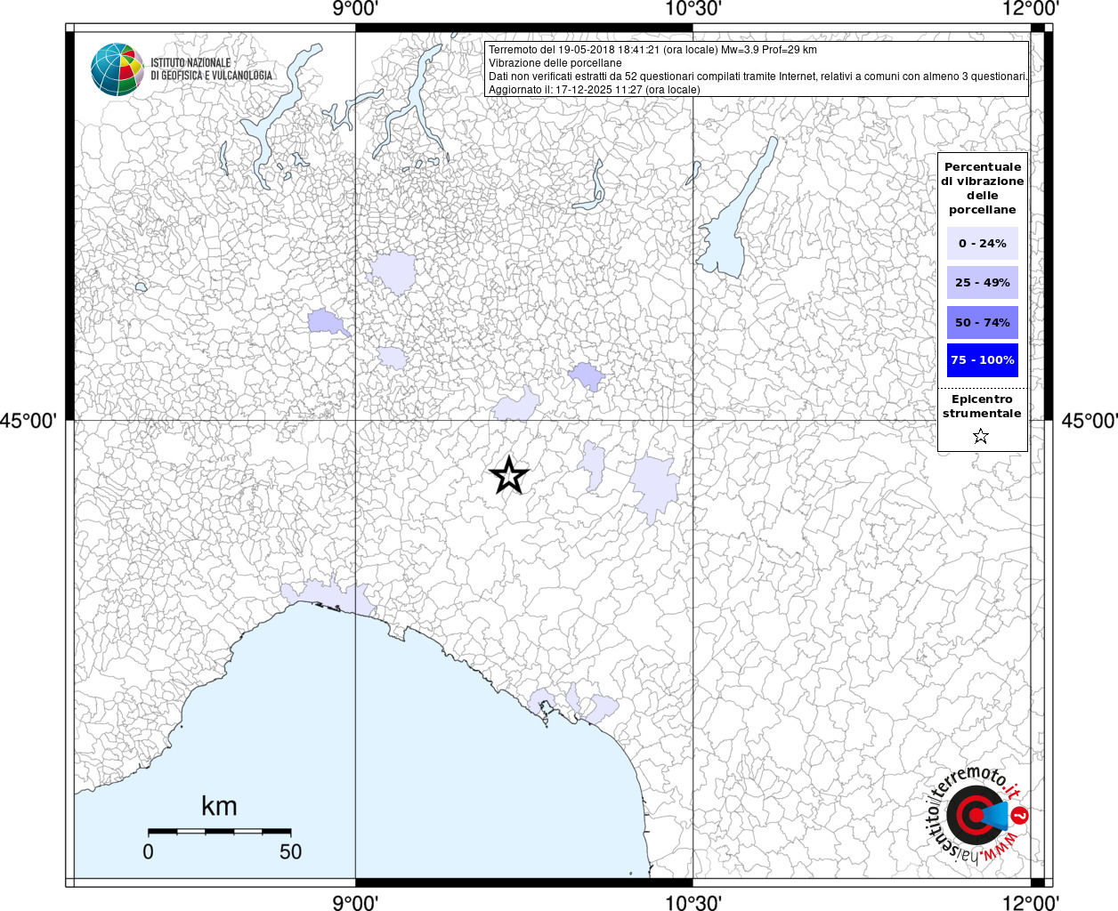Click the 'Aggiornato il: 17-12-2025' update line

[595, 90]
